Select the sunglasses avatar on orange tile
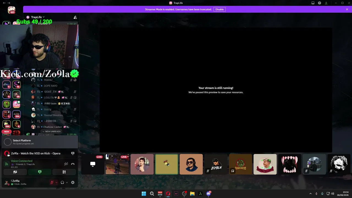Image resolution: width=352 pixels, height=198 pixels. [x=191, y=164]
